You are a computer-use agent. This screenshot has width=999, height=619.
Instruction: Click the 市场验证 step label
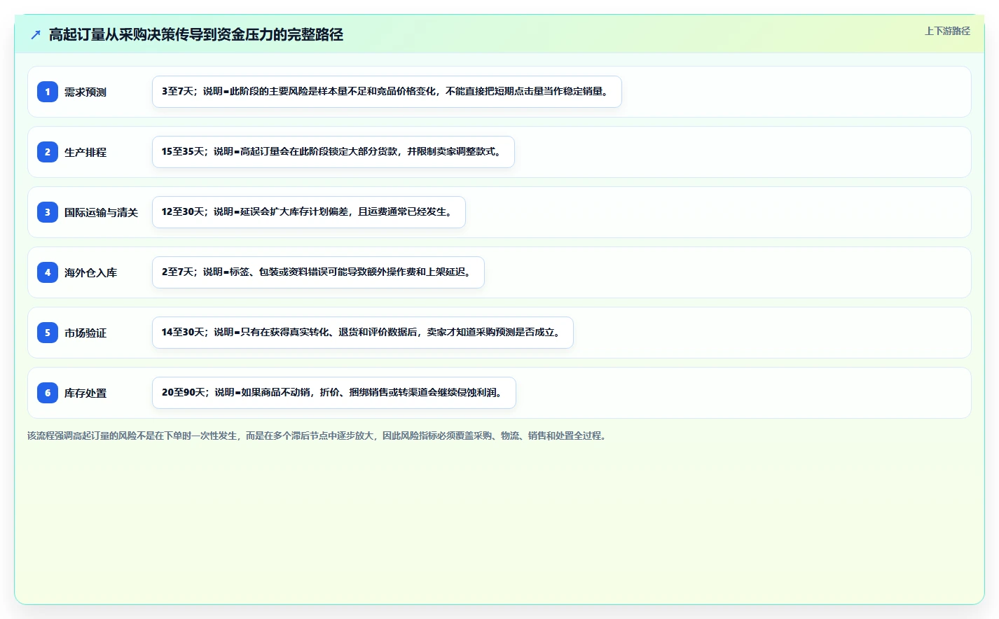pyautogui.click(x=85, y=333)
